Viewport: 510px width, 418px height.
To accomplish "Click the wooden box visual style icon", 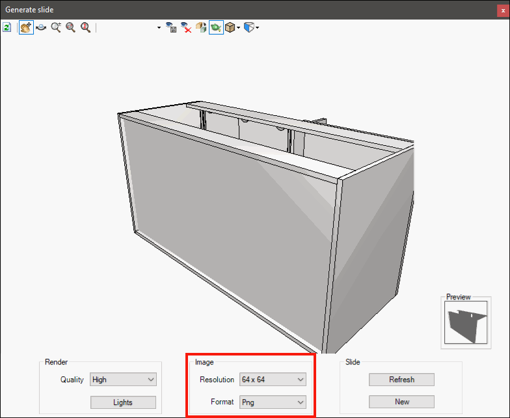I will coord(230,27).
